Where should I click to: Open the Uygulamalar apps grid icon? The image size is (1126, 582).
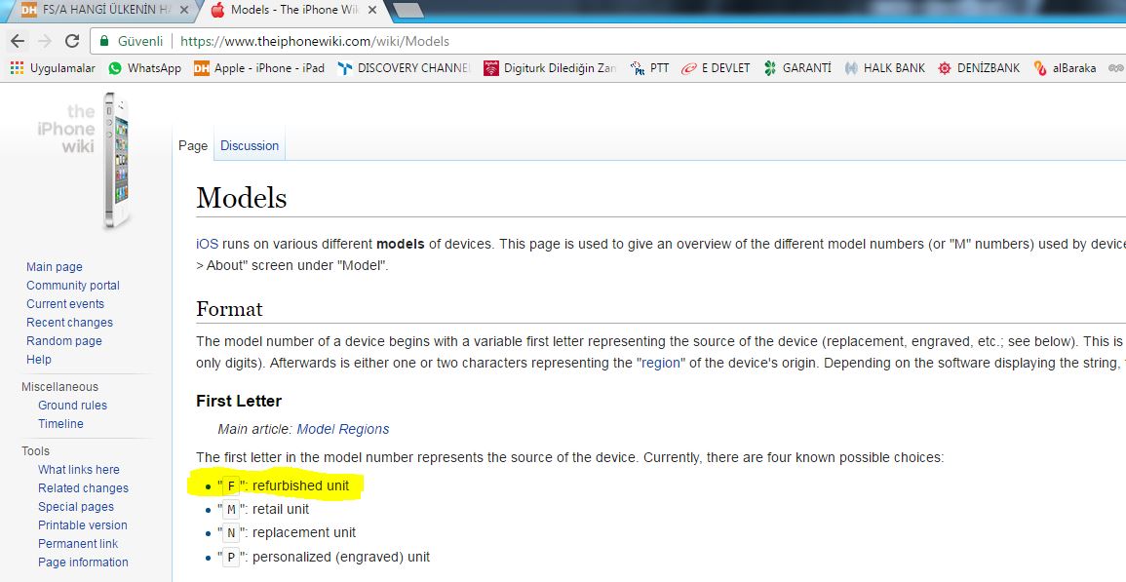(17, 68)
